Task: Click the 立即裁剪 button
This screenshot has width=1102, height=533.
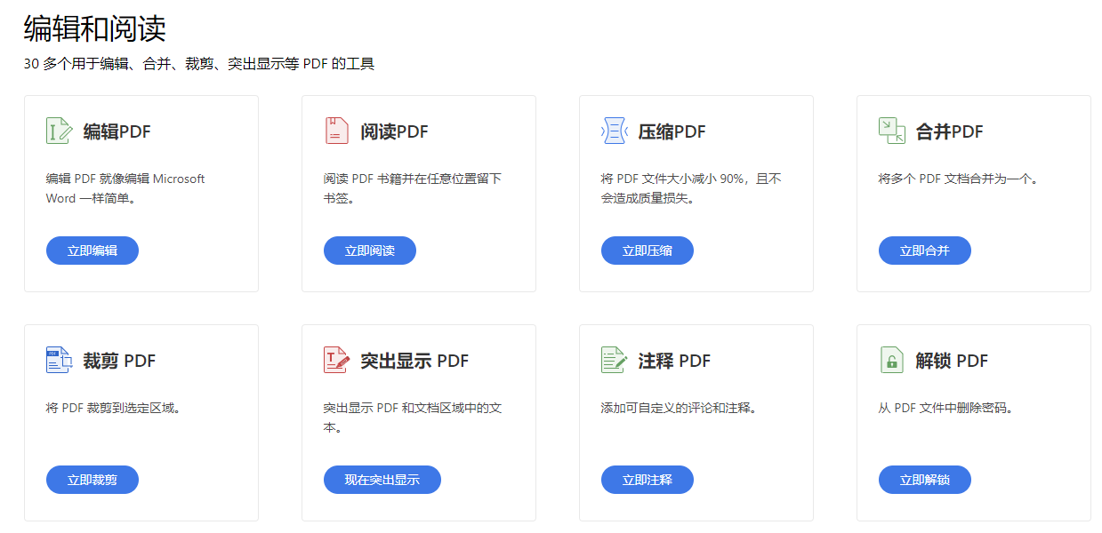Action: click(x=93, y=480)
